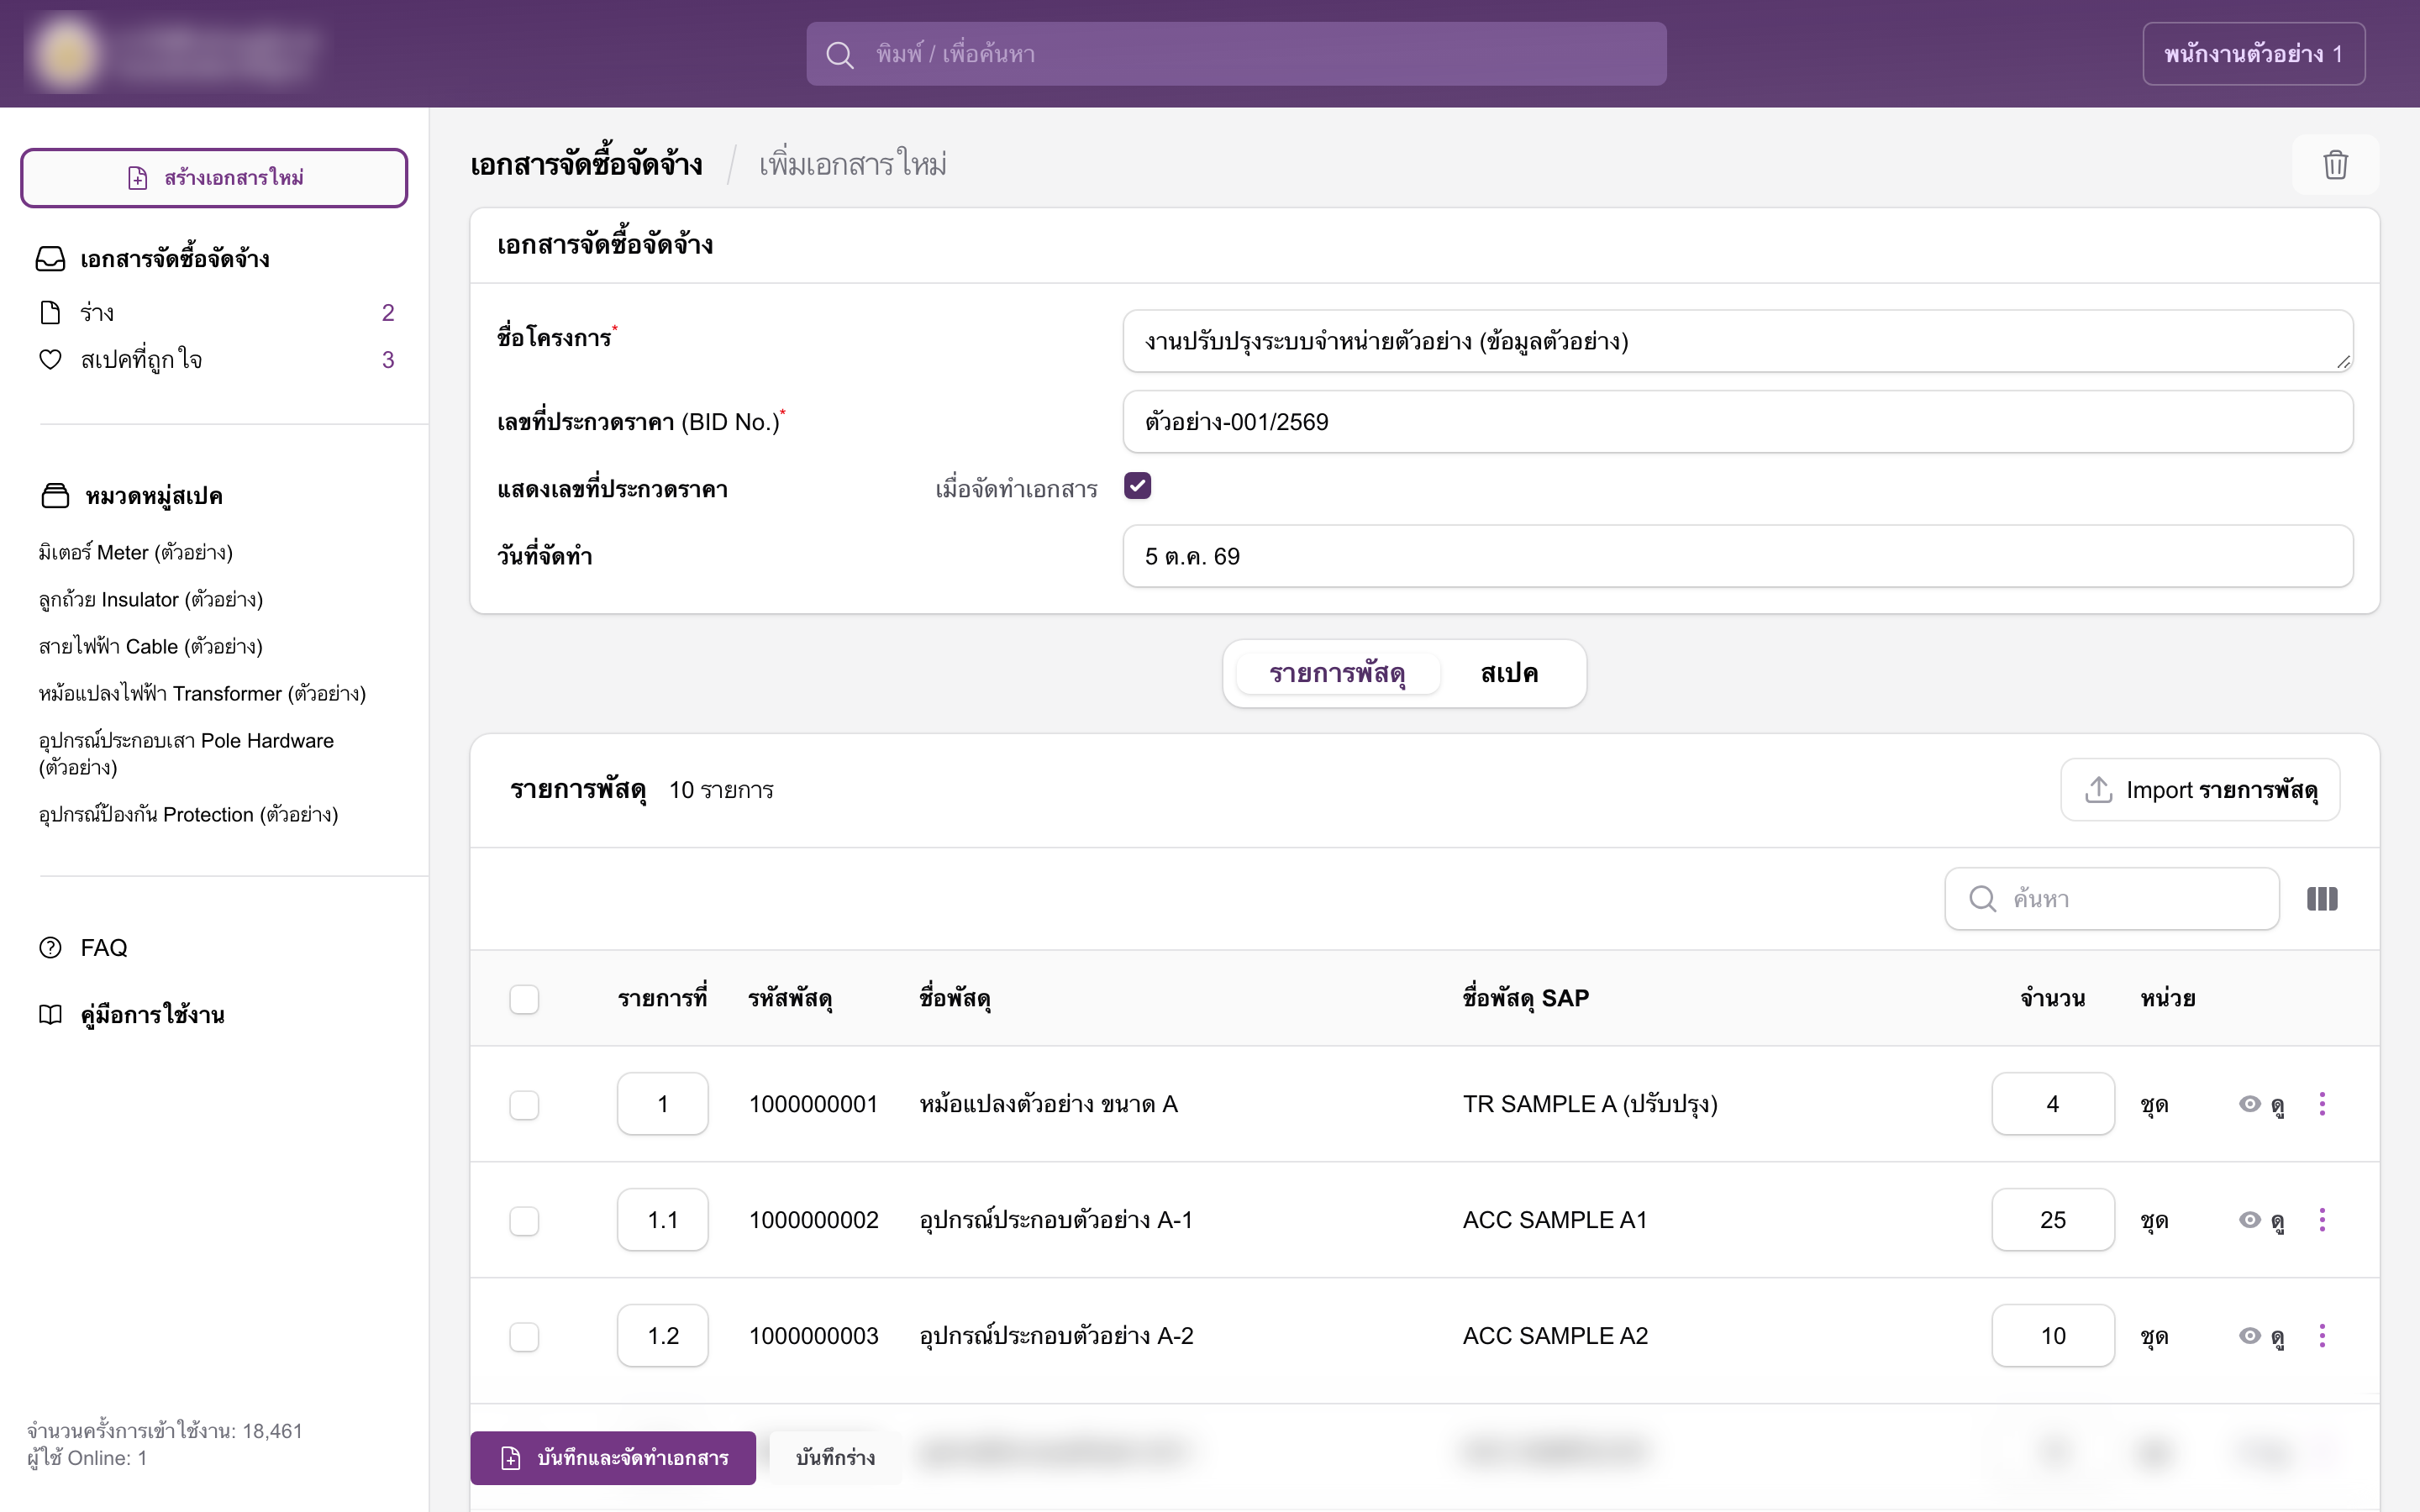Open the พนักงานตัวอย่าง 1 user menu
This screenshot has width=2420, height=1512.
click(2253, 54)
